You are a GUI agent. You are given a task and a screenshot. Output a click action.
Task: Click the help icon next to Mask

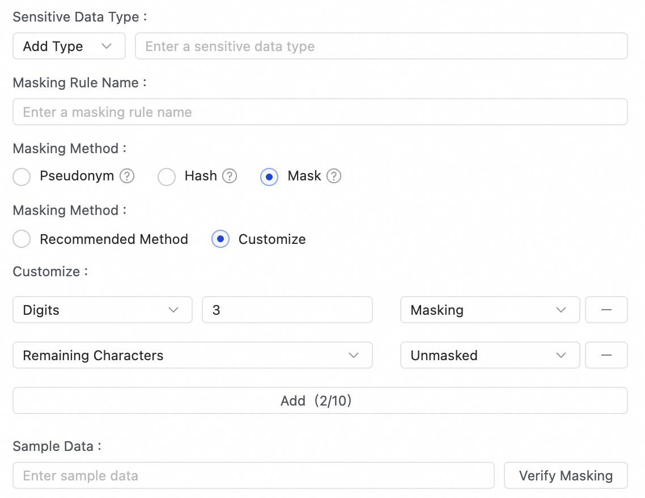pyautogui.click(x=334, y=176)
